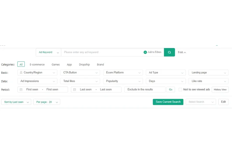Select the All category tab

pos(21,64)
